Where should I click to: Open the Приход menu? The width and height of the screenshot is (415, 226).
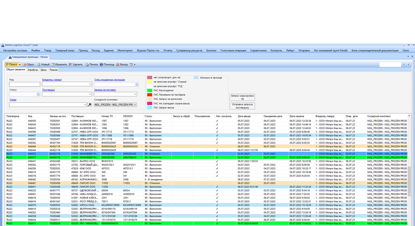[x=83, y=50]
